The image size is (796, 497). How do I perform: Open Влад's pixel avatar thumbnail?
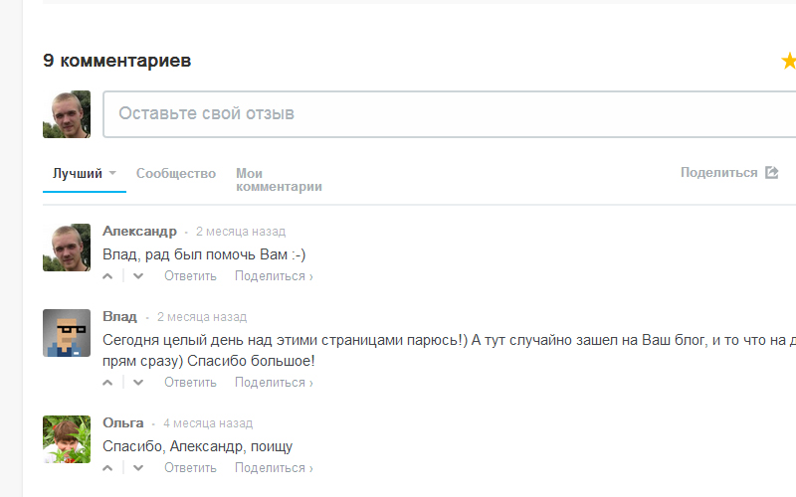(x=67, y=332)
